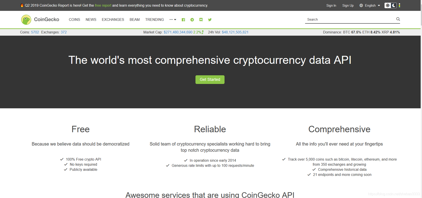Image resolution: width=422 pixels, height=198 pixels.
Task: Open CoinGecko Discord chat icon
Action: (201, 20)
